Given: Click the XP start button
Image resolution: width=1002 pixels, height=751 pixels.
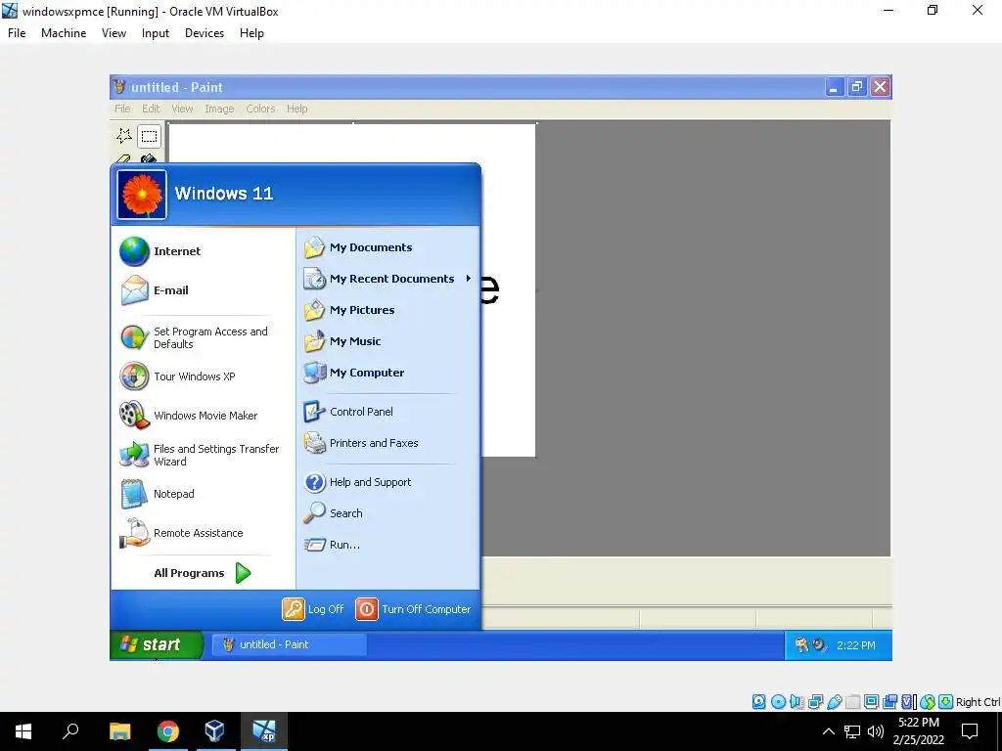Looking at the screenshot, I should [157, 645].
